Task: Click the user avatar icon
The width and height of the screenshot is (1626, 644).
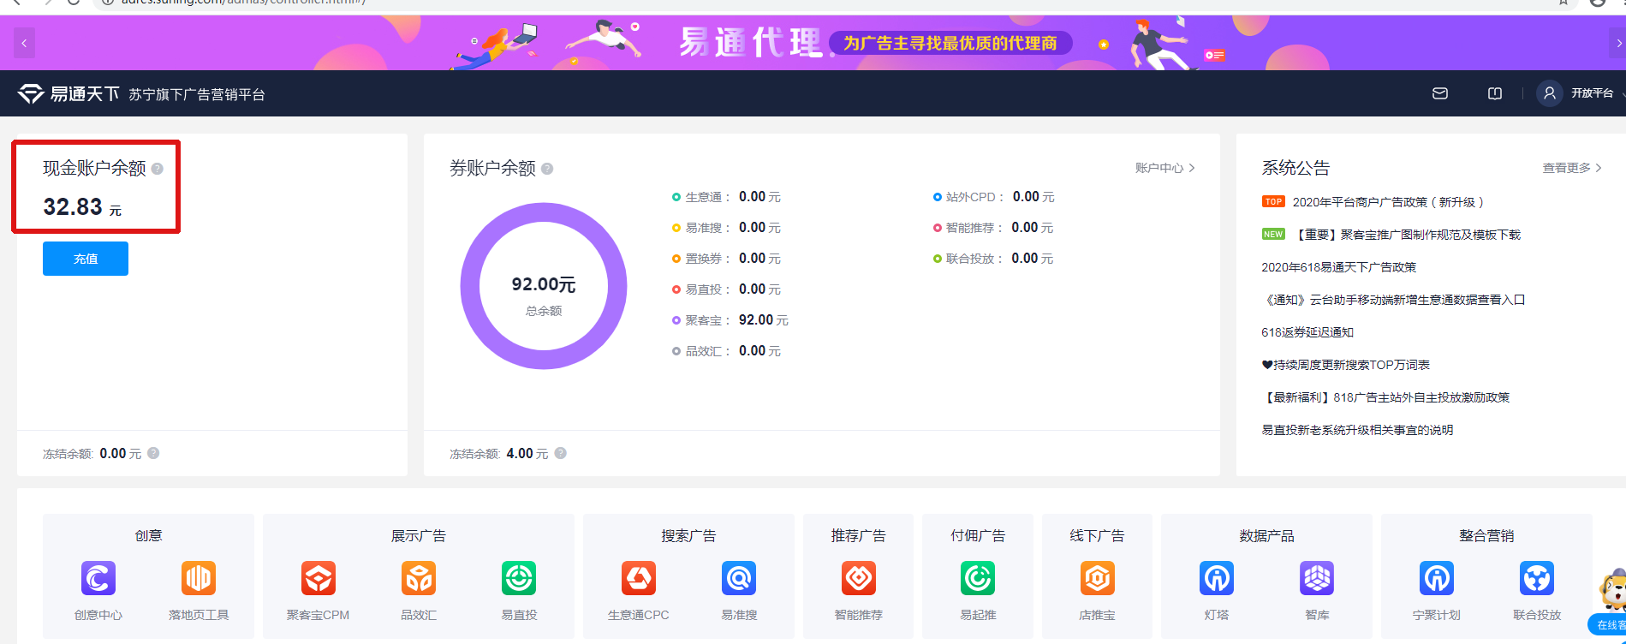Action: click(x=1549, y=93)
